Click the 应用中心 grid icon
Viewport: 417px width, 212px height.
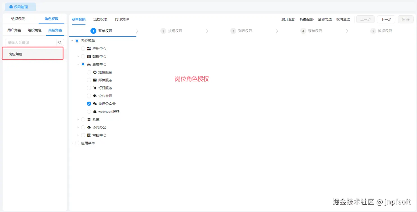click(89, 49)
